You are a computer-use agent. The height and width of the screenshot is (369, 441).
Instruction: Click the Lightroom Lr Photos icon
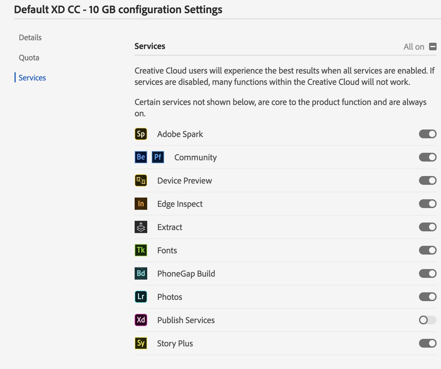[141, 297]
